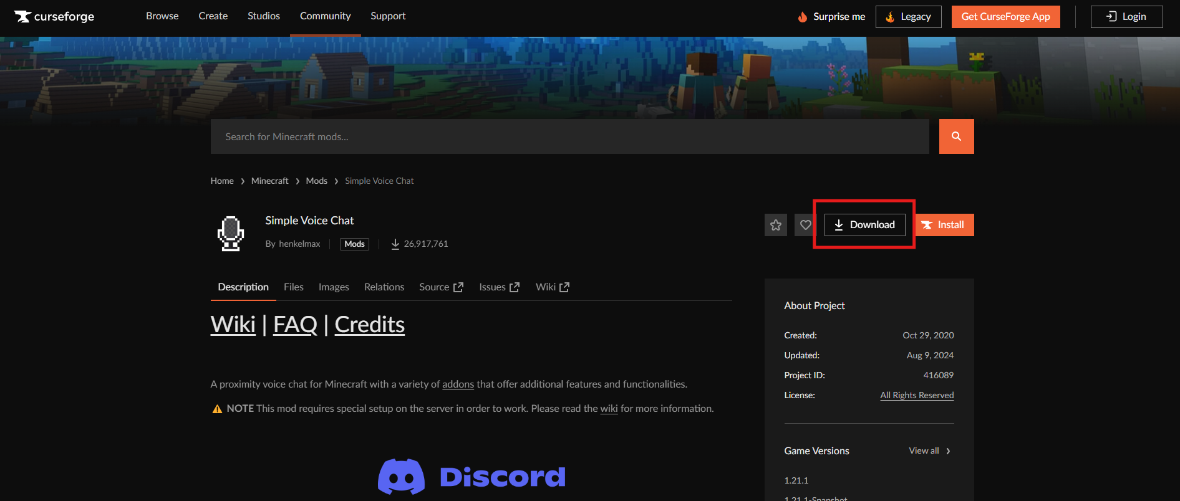Click external link icon next to Issues
The image size is (1180, 501).
tap(515, 287)
